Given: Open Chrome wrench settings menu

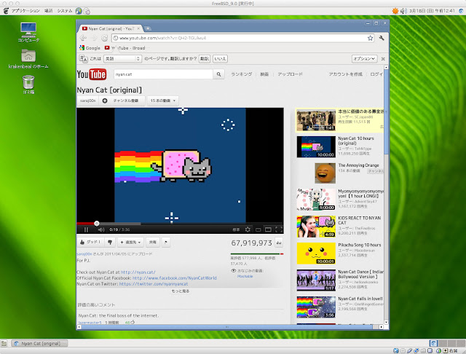Looking at the screenshot, I should point(382,38).
